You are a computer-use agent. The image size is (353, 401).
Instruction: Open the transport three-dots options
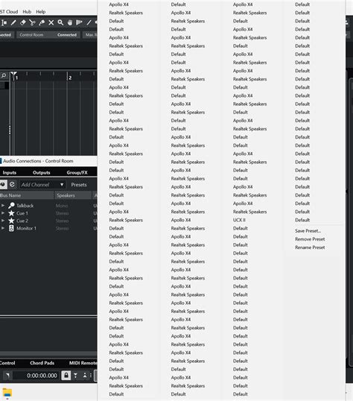(91, 376)
